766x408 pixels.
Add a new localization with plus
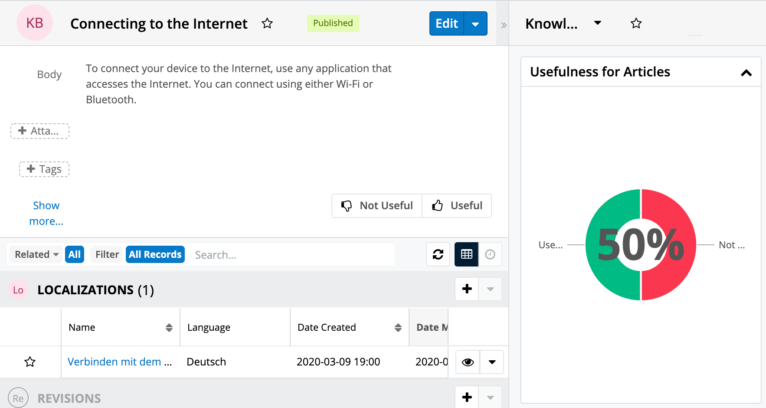click(467, 289)
